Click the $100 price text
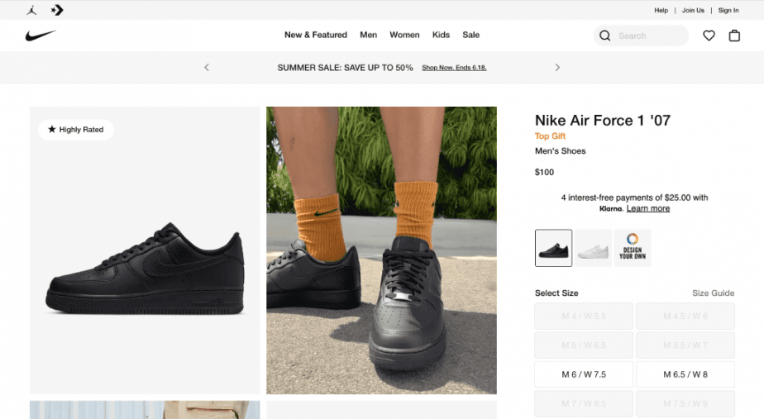Screen dimensions: 764x419 click(x=544, y=172)
